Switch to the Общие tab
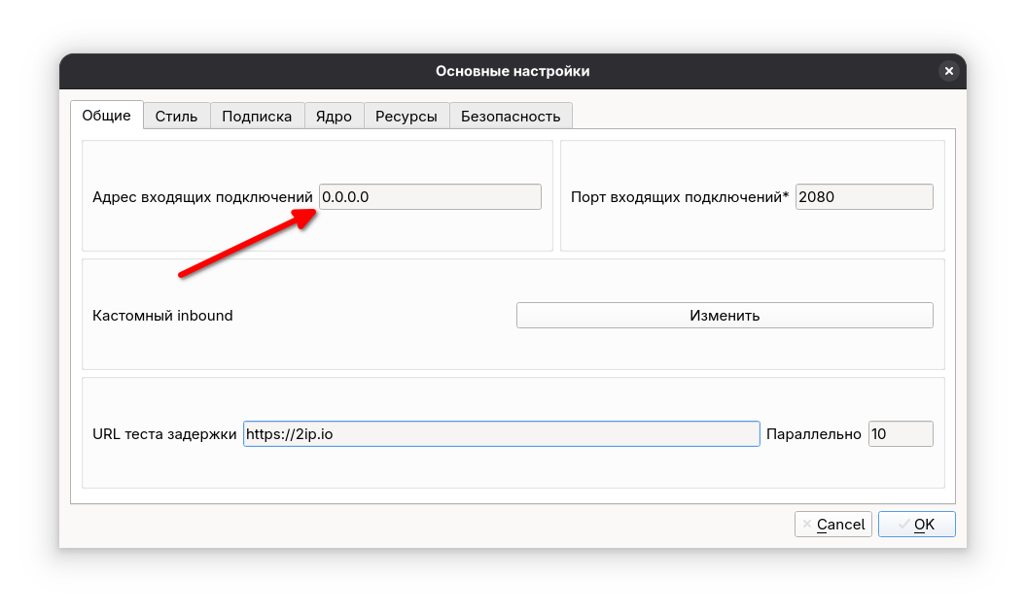Screen dimensions: 1026x613 tap(106, 115)
